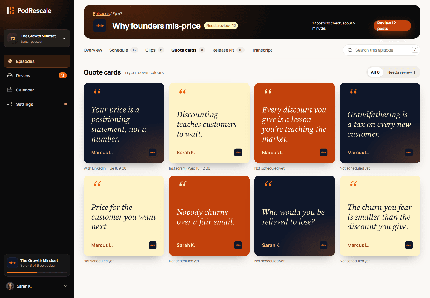Click the waveform cover in bottom podcast card
The height and width of the screenshot is (298, 430).
(x=13, y=263)
